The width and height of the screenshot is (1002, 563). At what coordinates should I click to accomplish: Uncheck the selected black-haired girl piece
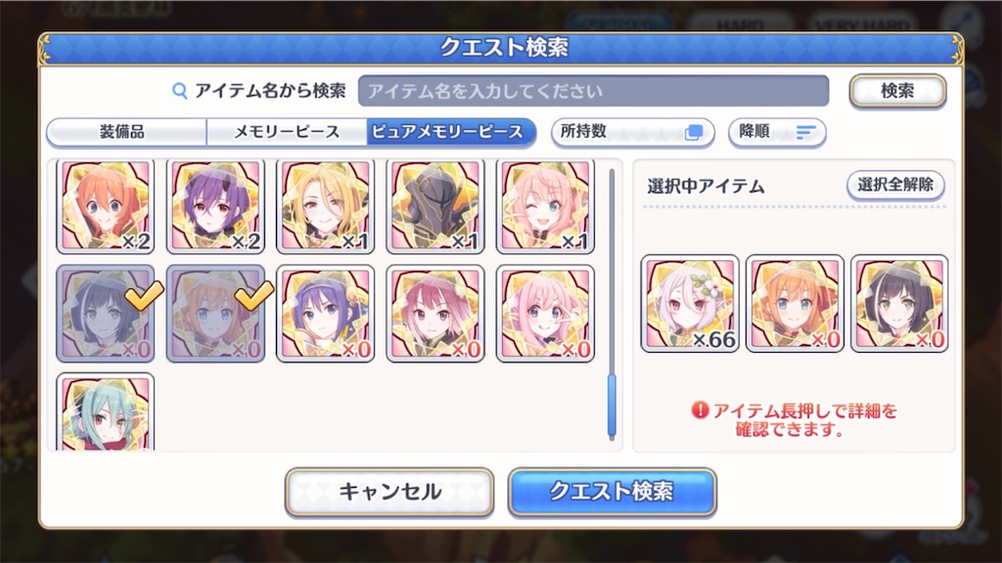(106, 314)
